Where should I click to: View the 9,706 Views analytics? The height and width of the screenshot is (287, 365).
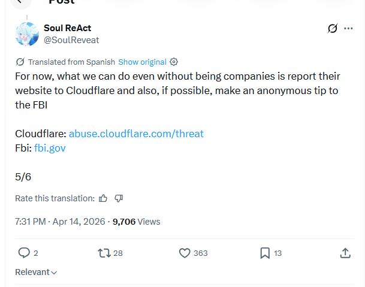click(136, 222)
